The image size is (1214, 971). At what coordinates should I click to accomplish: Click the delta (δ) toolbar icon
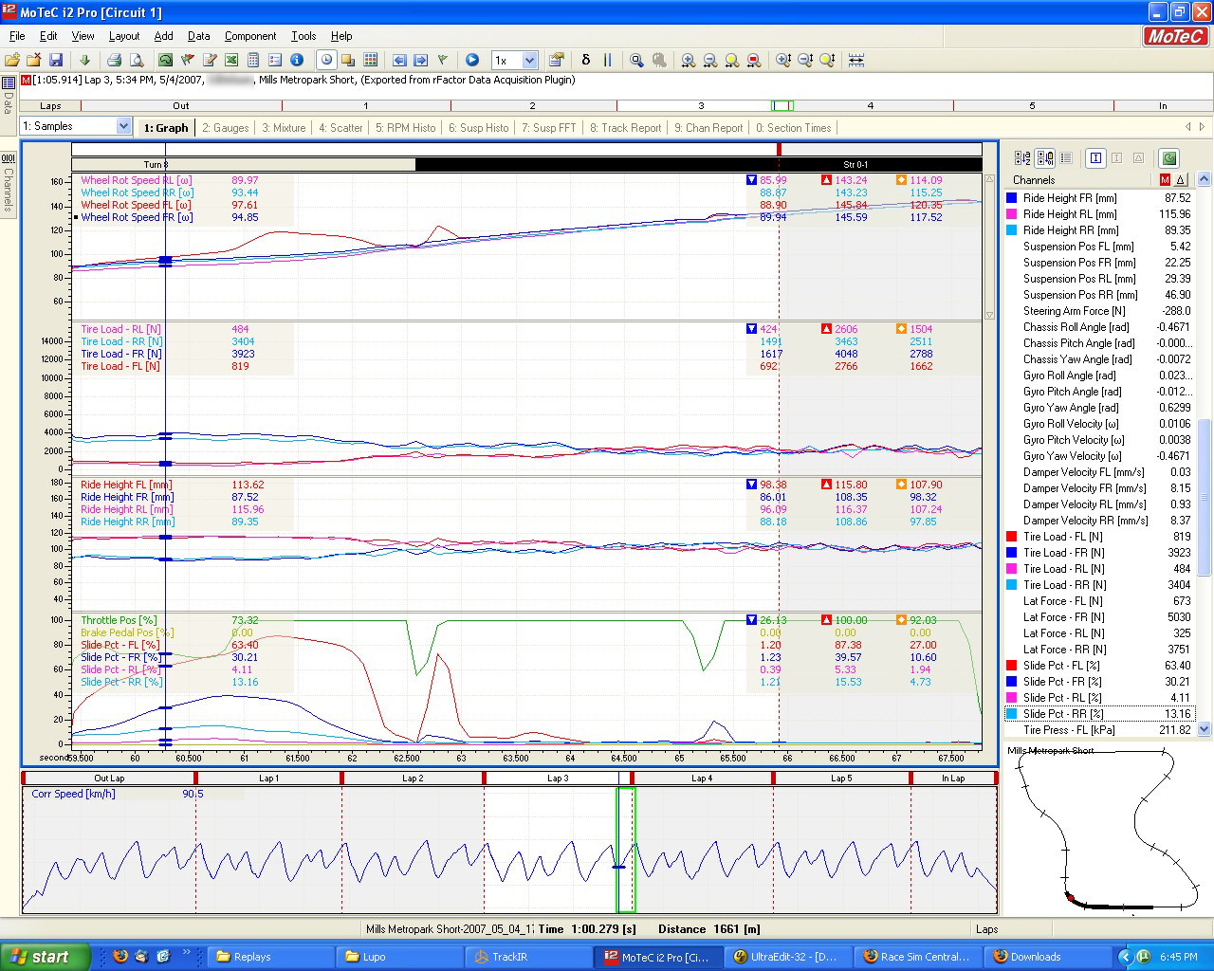[585, 60]
